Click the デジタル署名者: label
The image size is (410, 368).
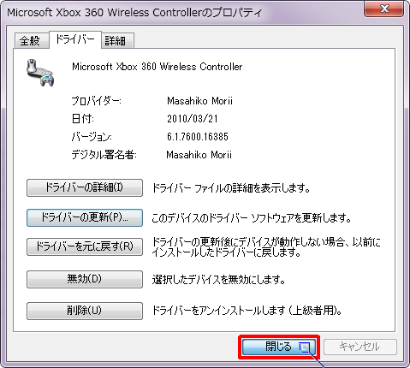pyautogui.click(x=104, y=155)
